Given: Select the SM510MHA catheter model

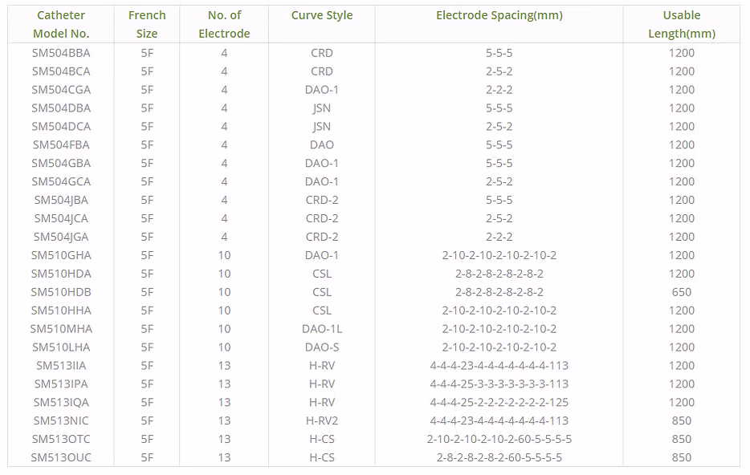Looking at the screenshot, I should (61, 329).
